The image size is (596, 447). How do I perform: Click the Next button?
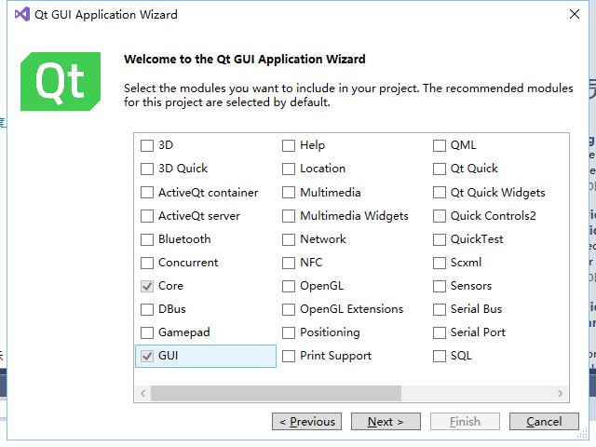point(386,422)
